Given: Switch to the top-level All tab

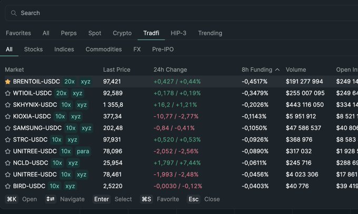Looking at the screenshot, I should 46,33.
